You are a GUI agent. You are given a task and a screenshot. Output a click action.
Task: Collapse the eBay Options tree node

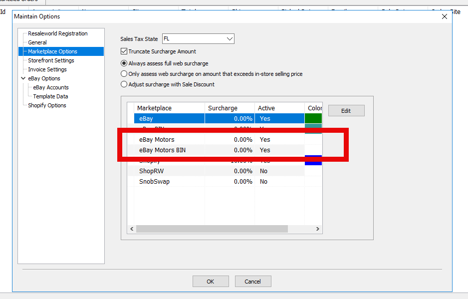23,78
